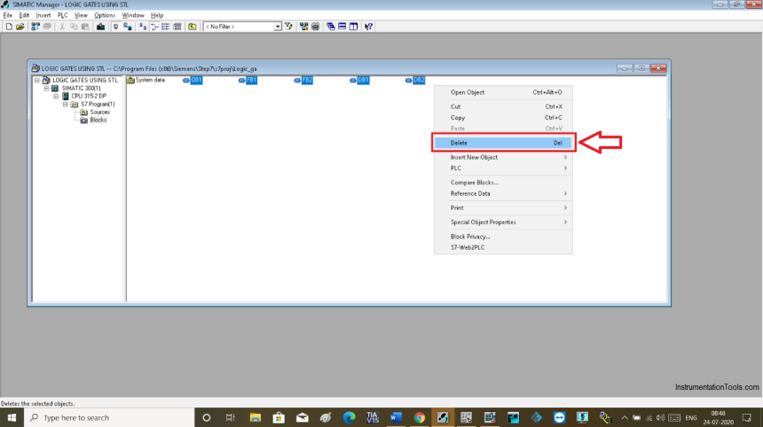The height and width of the screenshot is (427, 763).
Task: Collapse the SIMATIC 300(1) tree node
Action: [47, 89]
